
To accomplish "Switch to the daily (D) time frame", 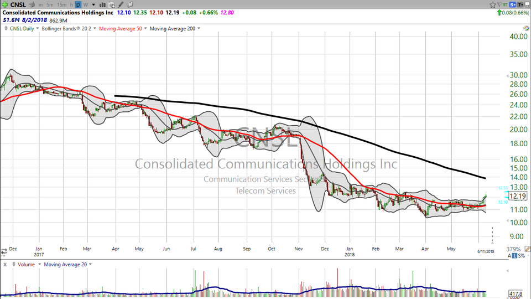I will 78,4.
